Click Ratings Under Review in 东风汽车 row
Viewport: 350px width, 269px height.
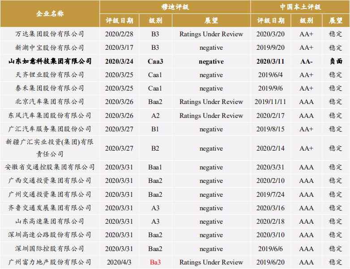coord(211,116)
